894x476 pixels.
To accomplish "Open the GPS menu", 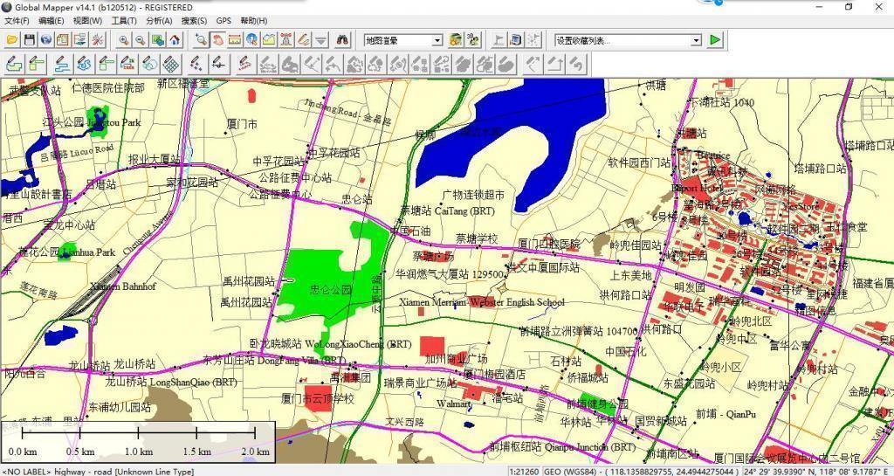I will coord(223,21).
